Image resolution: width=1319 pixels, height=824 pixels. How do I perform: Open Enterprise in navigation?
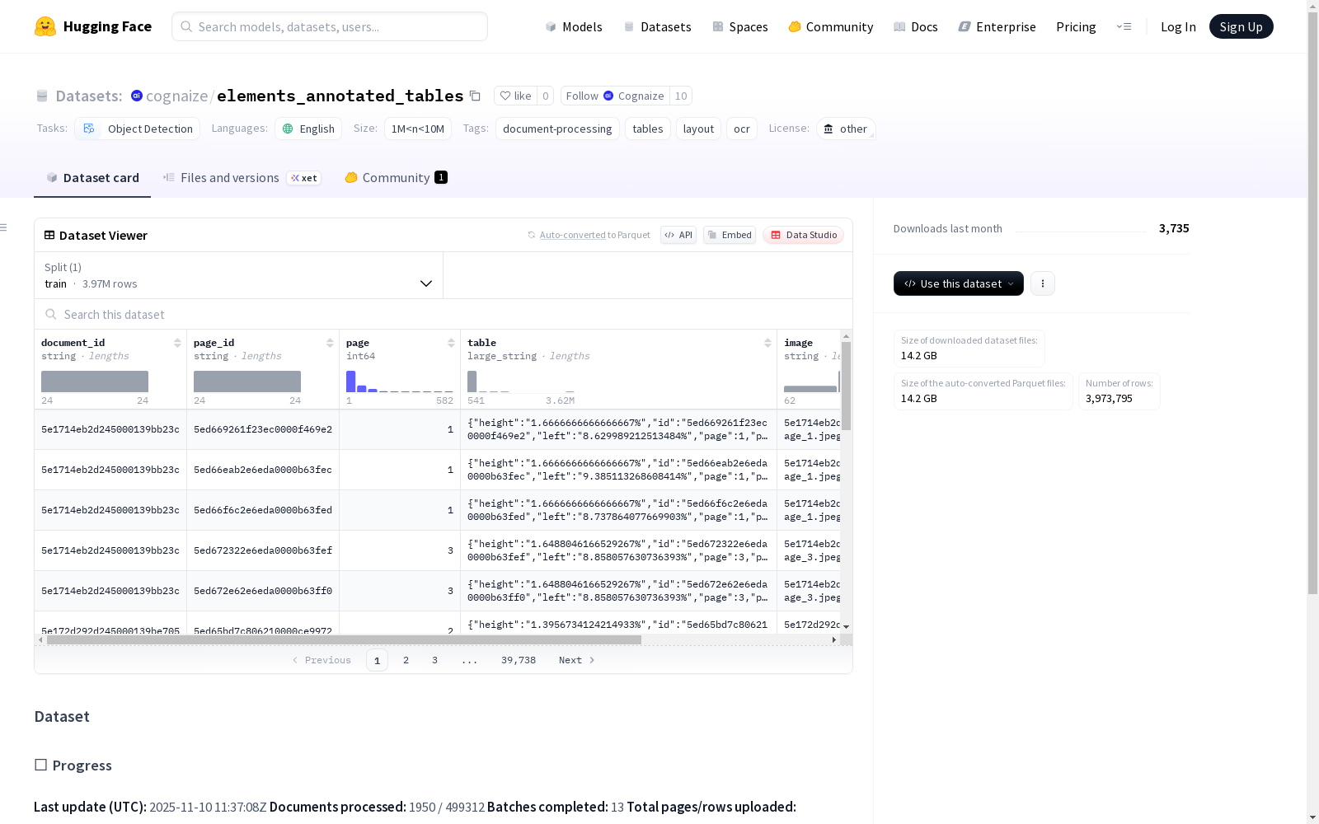point(997,26)
